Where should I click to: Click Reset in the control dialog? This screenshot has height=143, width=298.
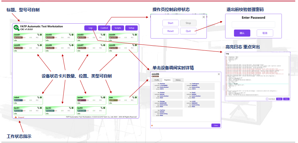170,31
